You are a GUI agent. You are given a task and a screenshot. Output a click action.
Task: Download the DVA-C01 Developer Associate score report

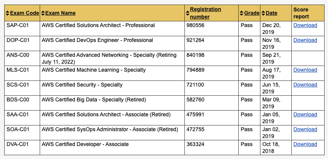coord(305,145)
